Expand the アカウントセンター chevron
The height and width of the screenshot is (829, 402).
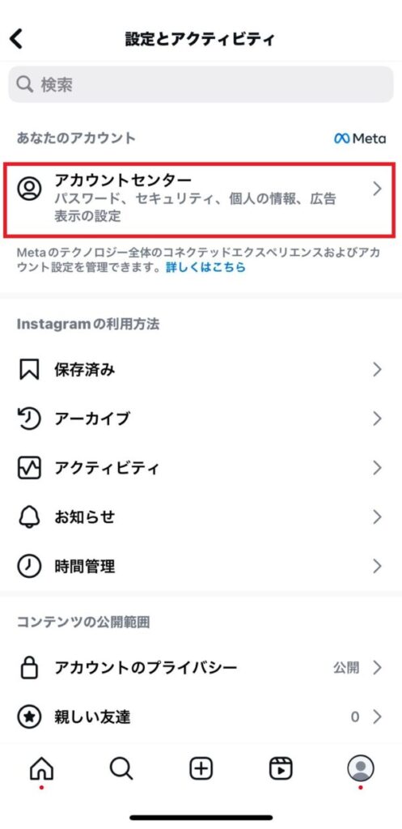click(377, 189)
